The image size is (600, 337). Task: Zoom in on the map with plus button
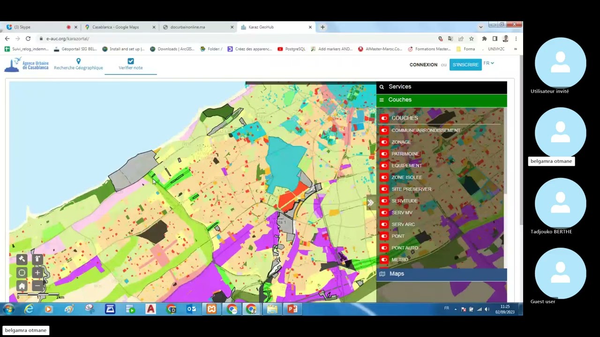coord(37,272)
